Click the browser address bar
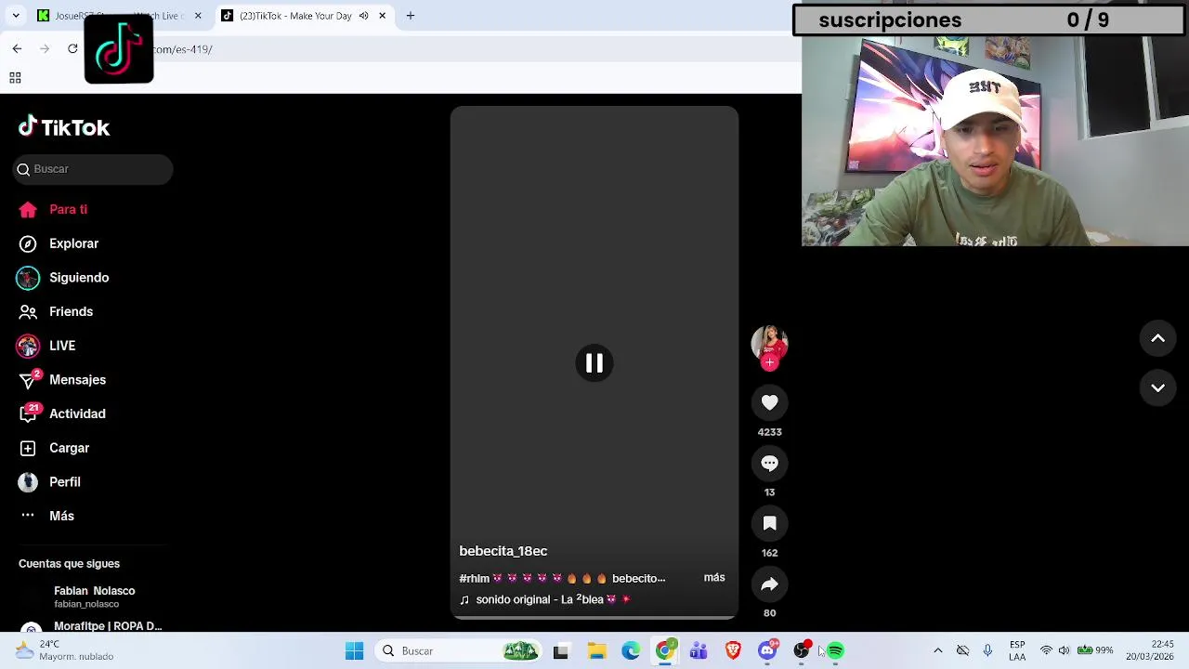Viewport: 1189px width, 669px height. (446, 49)
